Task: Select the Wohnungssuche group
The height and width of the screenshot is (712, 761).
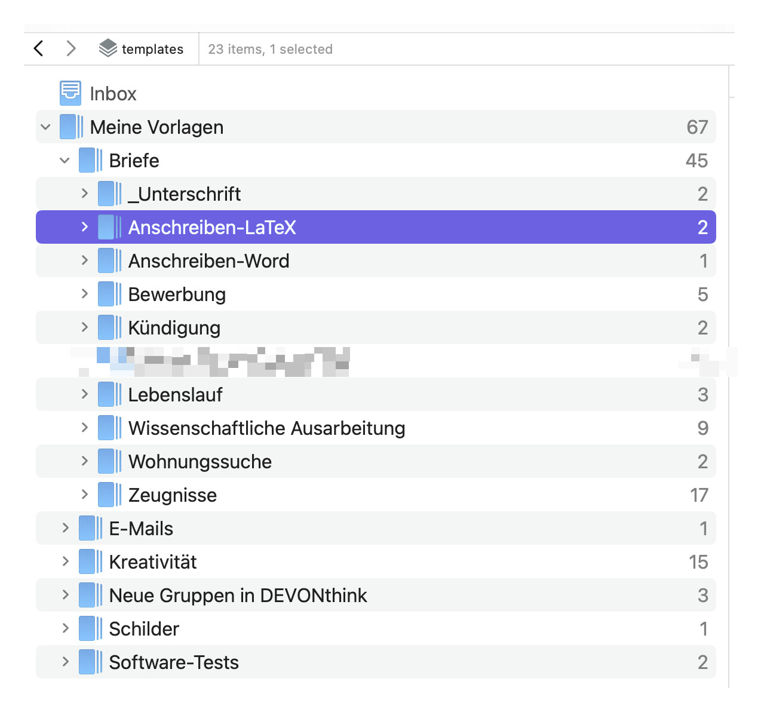Action: 200,461
